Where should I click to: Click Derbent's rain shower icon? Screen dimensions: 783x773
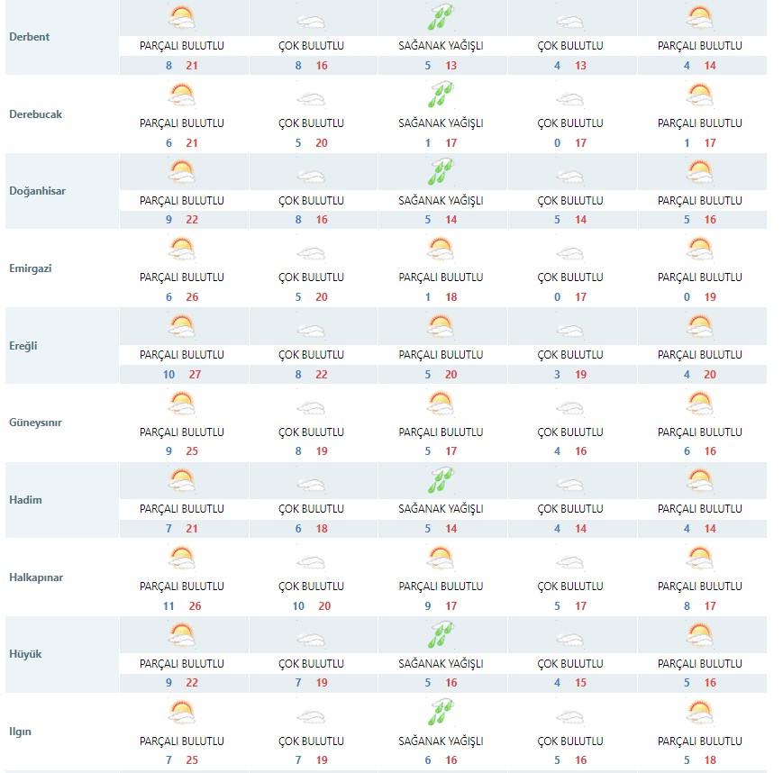(x=441, y=17)
